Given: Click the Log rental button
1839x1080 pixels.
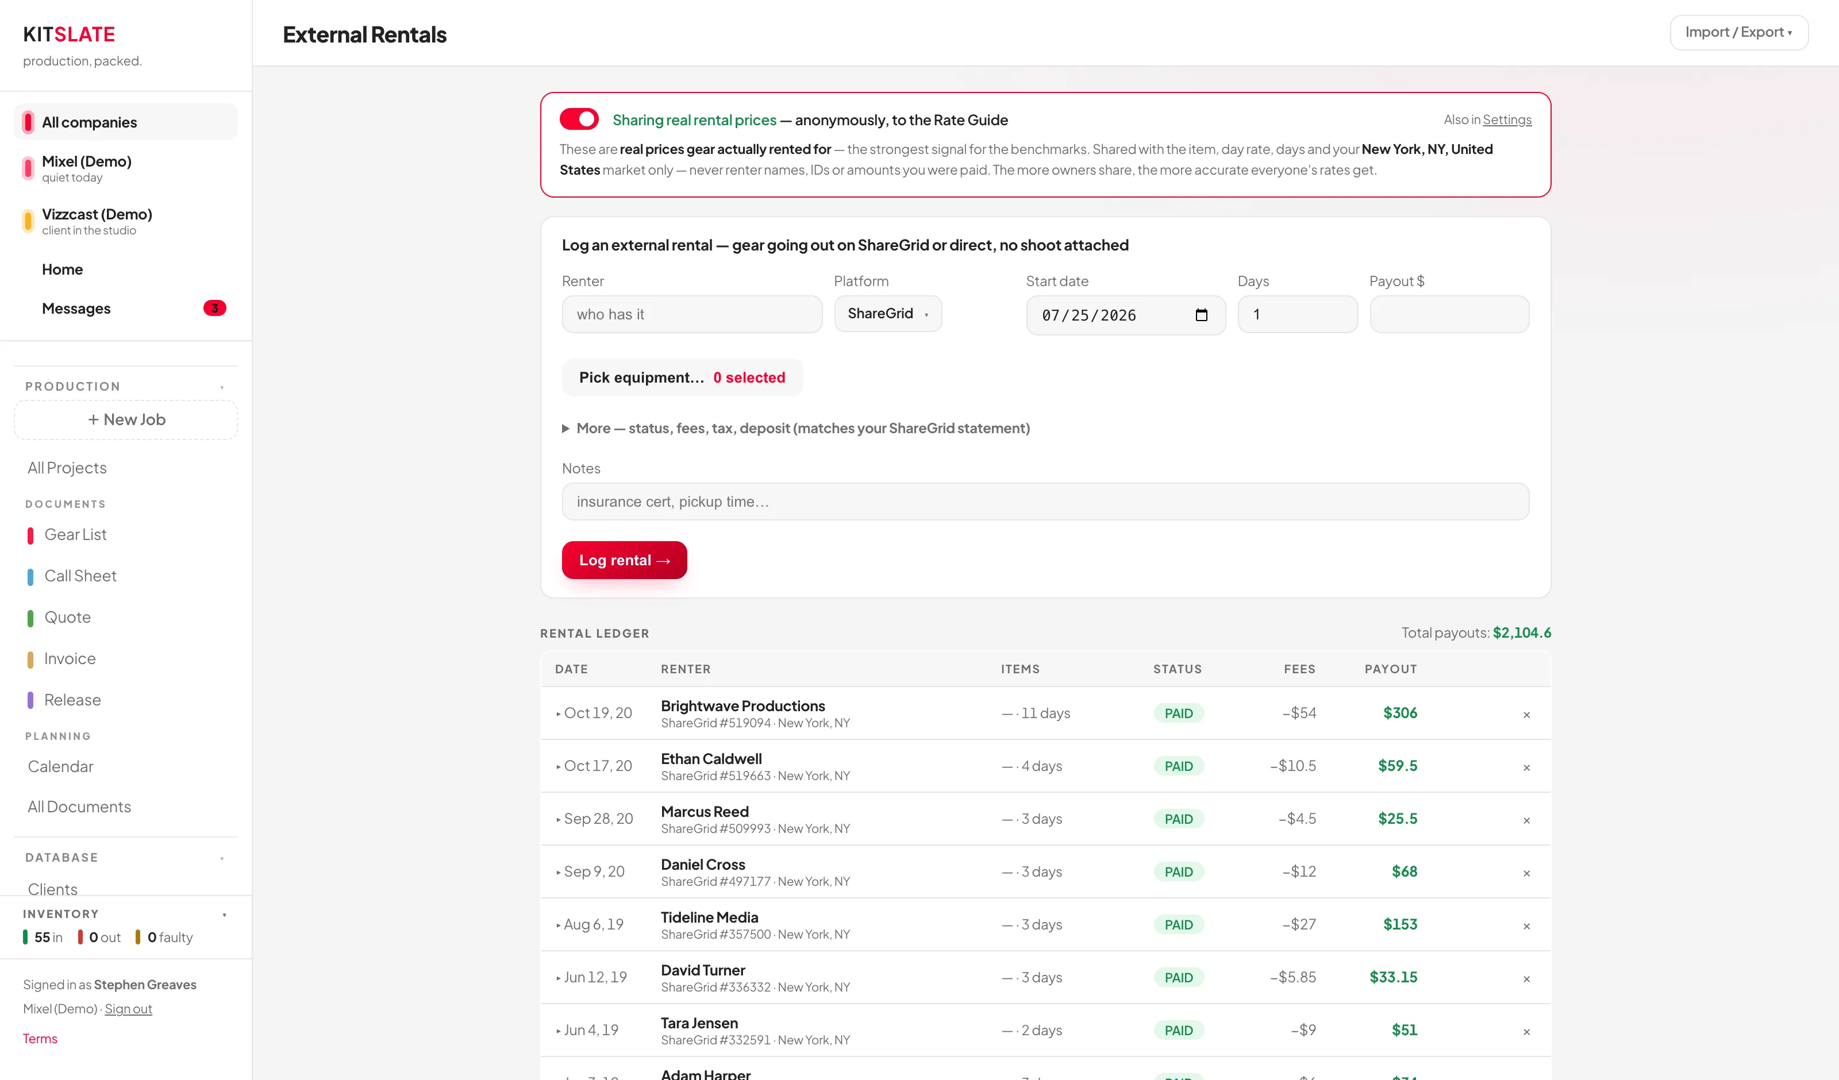Looking at the screenshot, I should (624, 560).
